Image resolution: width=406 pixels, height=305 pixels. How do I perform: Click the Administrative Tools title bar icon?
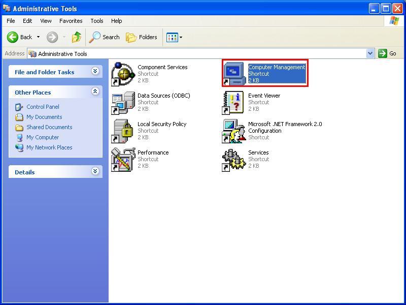[7, 8]
